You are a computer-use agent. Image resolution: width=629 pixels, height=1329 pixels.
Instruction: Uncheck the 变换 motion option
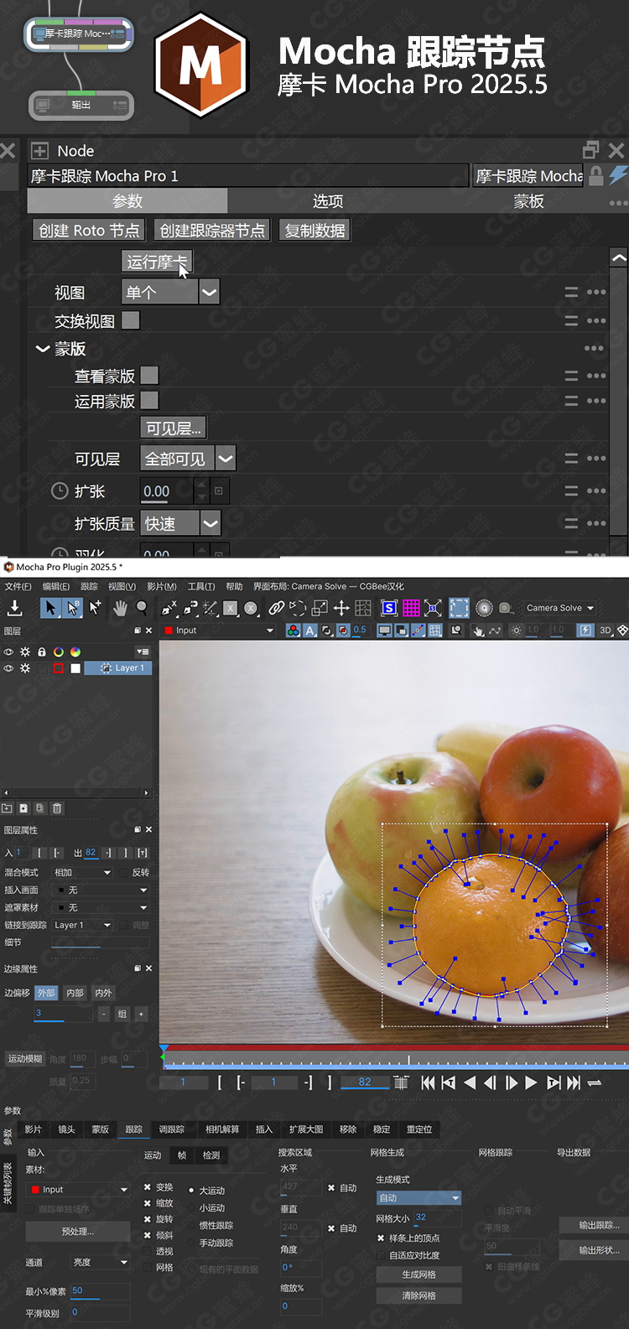tap(148, 1187)
